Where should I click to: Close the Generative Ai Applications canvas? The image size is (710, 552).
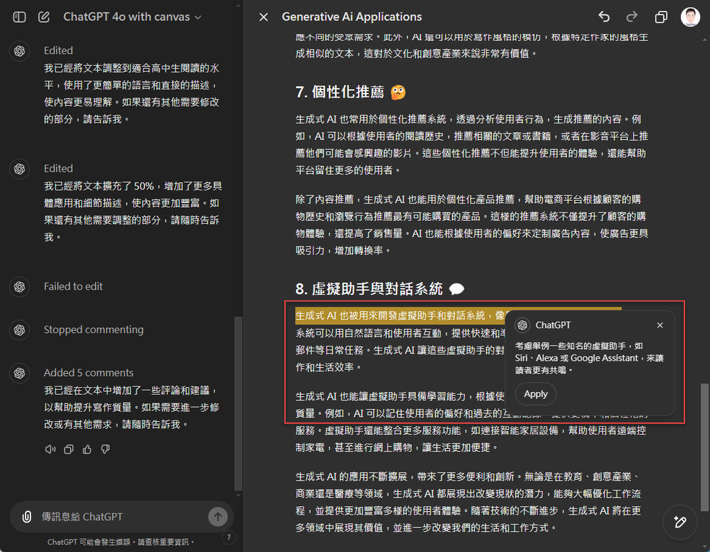(263, 17)
